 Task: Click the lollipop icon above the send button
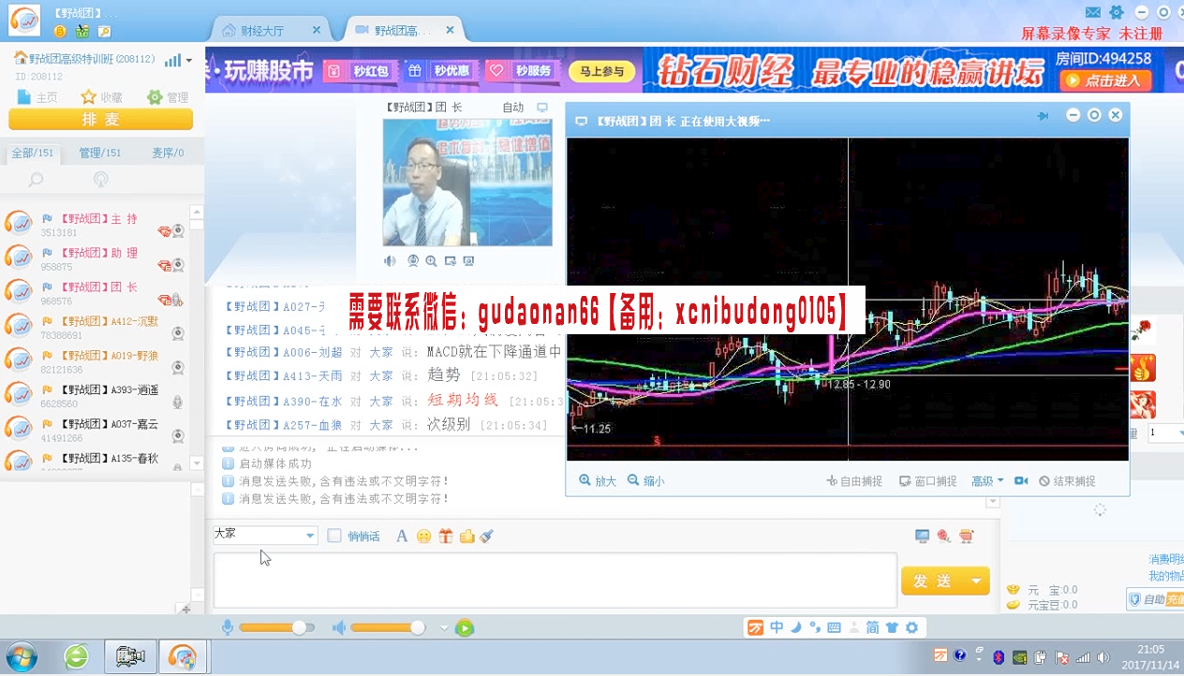tap(944, 536)
